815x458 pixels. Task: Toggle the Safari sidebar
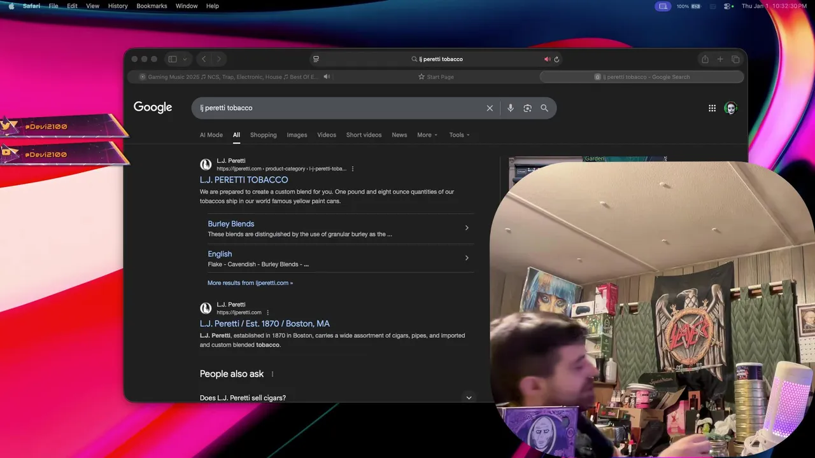173,59
